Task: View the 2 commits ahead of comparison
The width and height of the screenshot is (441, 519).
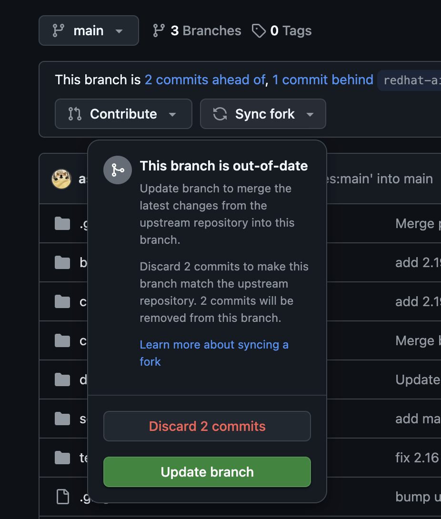Action: point(205,80)
